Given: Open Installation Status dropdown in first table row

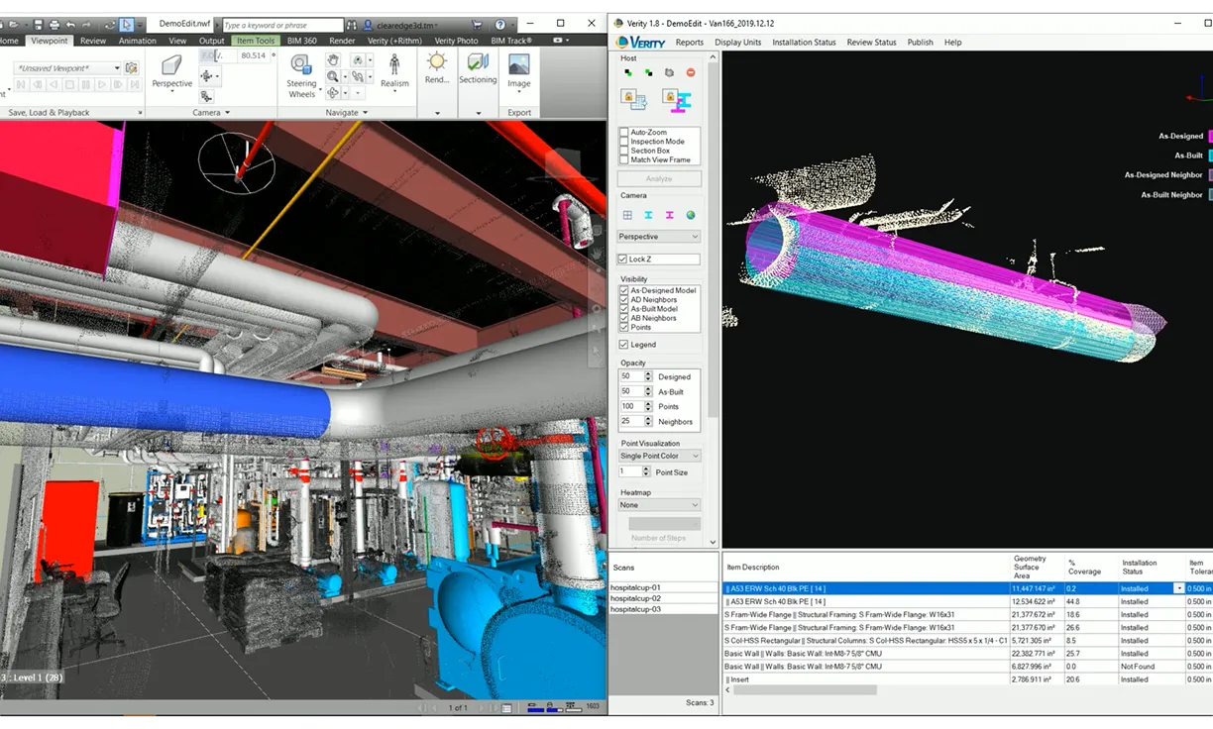Looking at the screenshot, I should [1178, 588].
